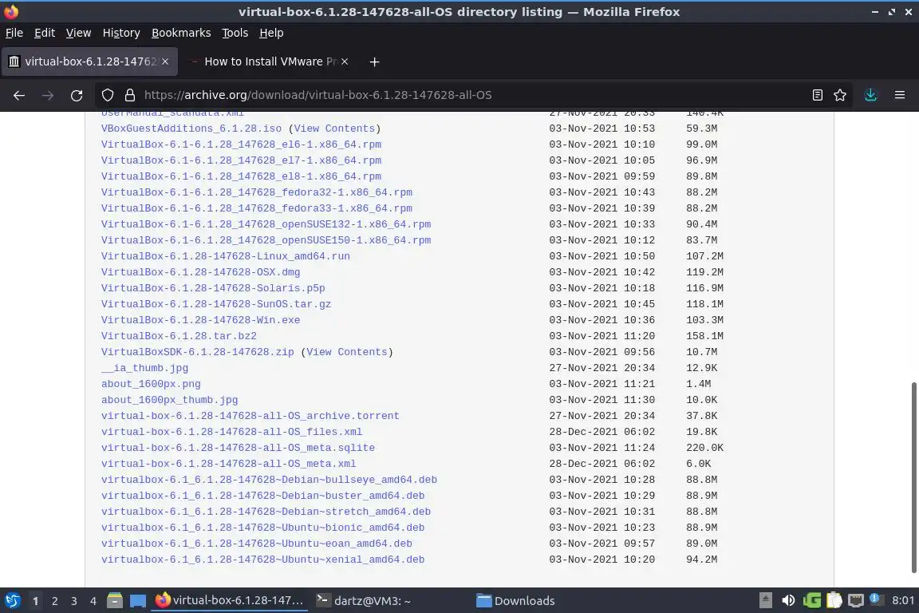Close the virtual-box directory listing tab
The width and height of the screenshot is (919, 613).
click(x=165, y=61)
